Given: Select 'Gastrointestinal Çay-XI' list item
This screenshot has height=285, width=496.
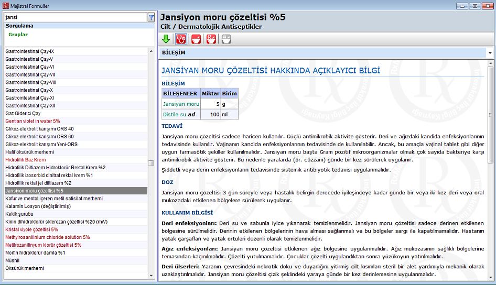Looking at the screenshot, I should click(x=76, y=98).
